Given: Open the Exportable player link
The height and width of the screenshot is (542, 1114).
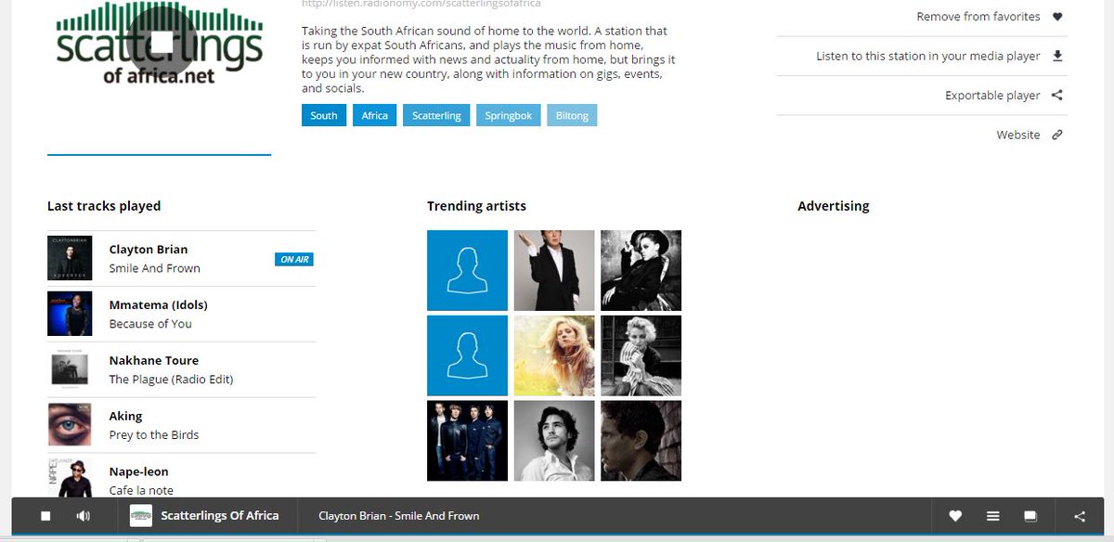Looking at the screenshot, I should (x=992, y=96).
